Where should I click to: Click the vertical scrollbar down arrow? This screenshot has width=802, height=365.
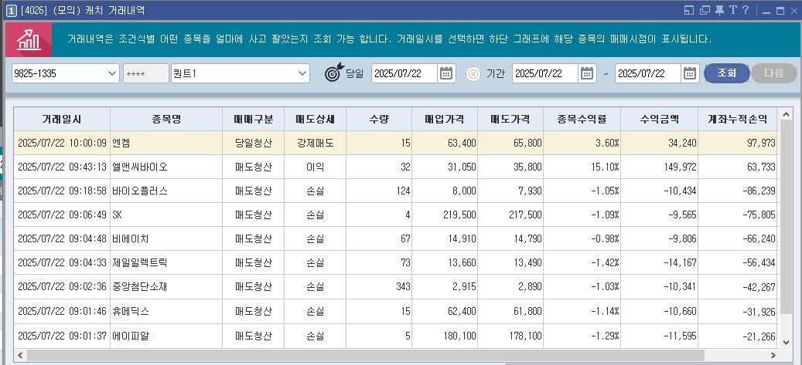786,341
